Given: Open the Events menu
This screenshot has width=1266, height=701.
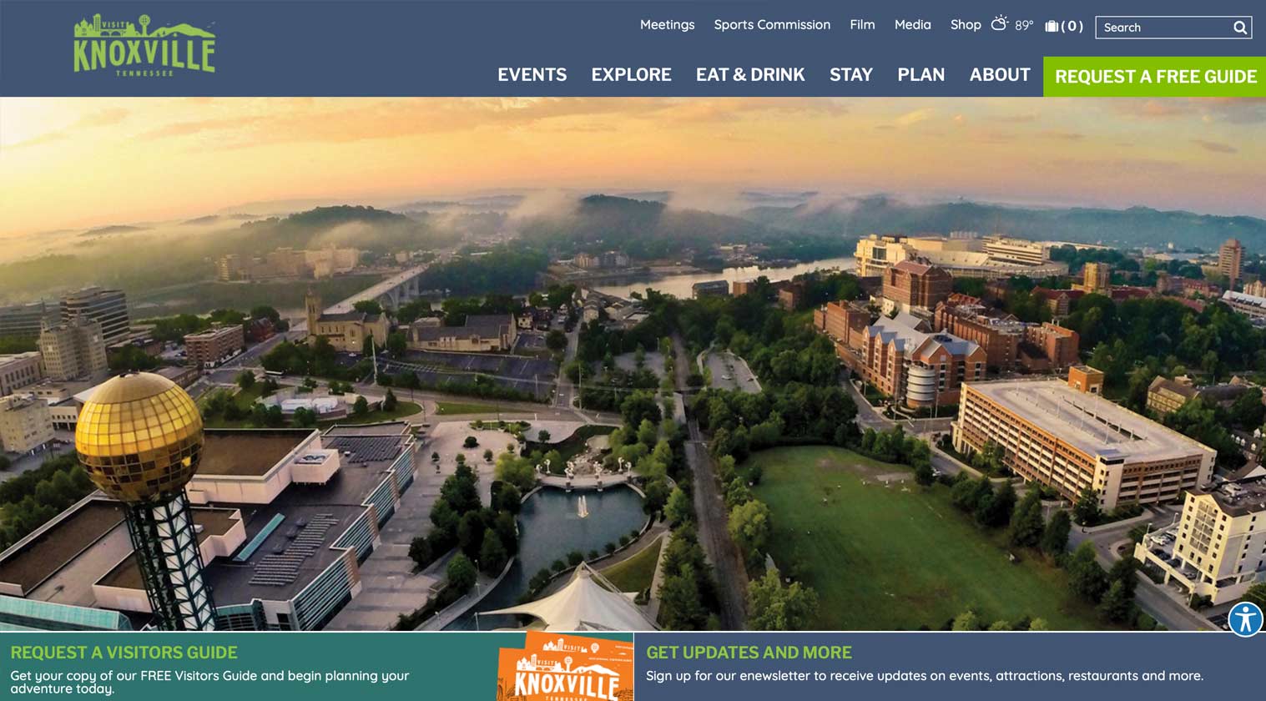Looking at the screenshot, I should [532, 74].
